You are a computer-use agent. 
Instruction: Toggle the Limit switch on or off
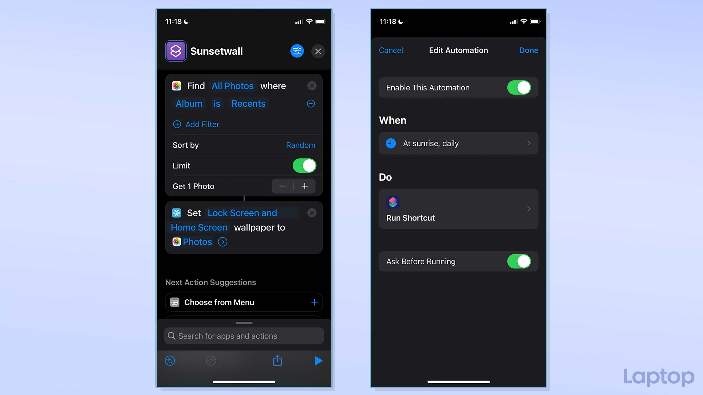(x=304, y=166)
